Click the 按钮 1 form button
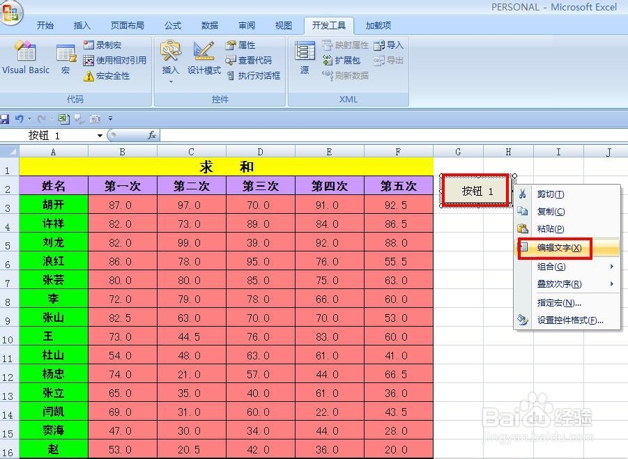Screen dimensions: 628x459 pyautogui.click(x=476, y=190)
